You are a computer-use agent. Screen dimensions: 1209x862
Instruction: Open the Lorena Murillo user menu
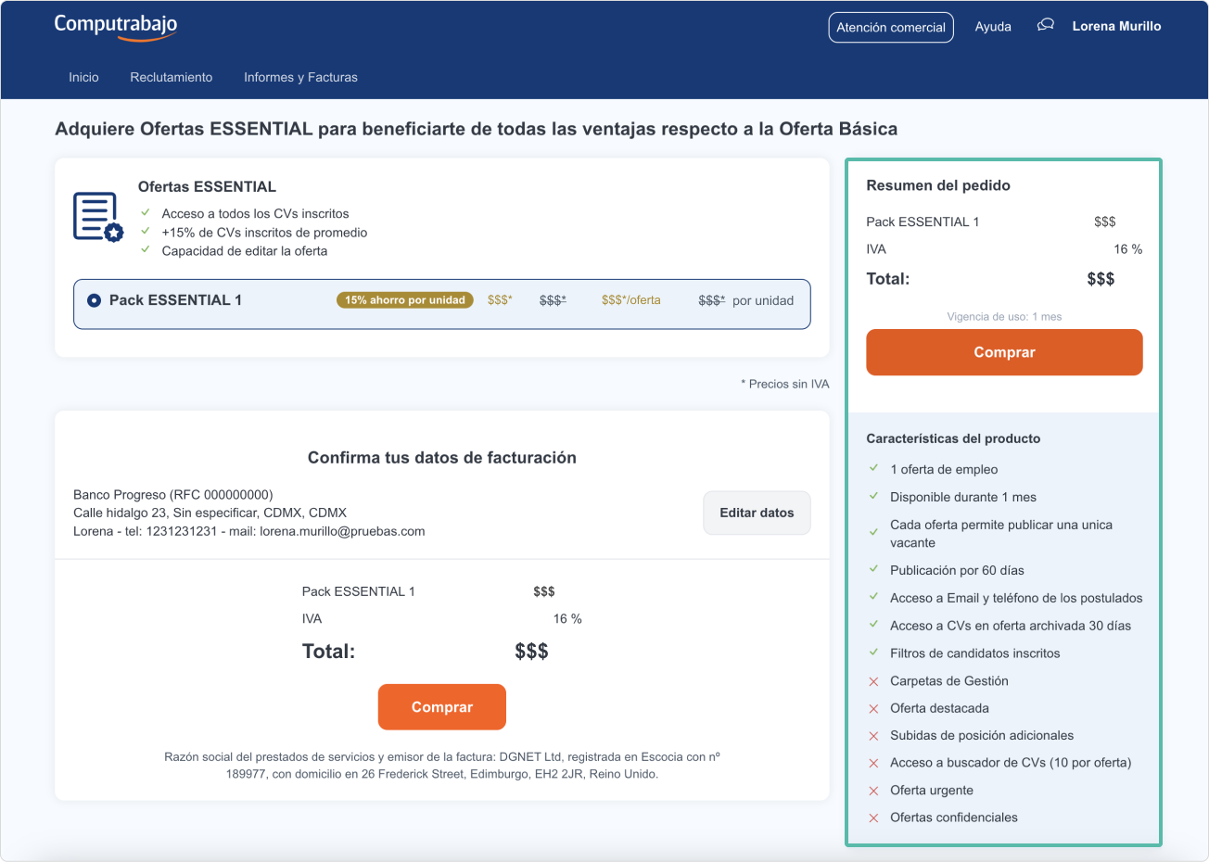coord(1116,26)
